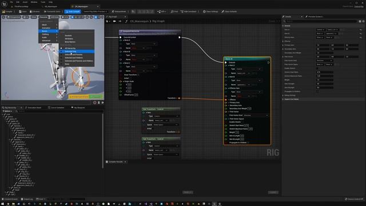This screenshot has width=366, height=206.
Task: Open Advanced submenu in Character menu
Action: (48, 41)
